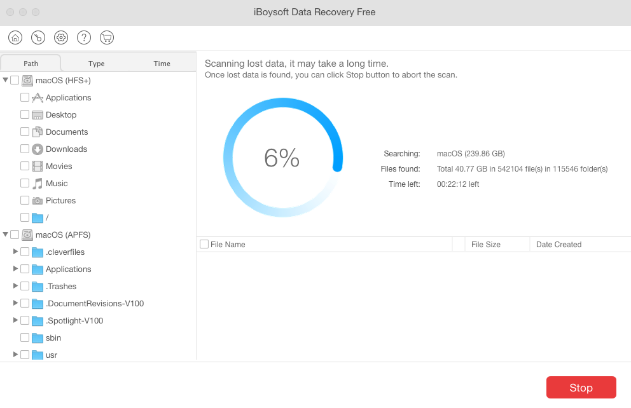
Task: Click the scan/search drive toolbar icon
Action: (38, 37)
